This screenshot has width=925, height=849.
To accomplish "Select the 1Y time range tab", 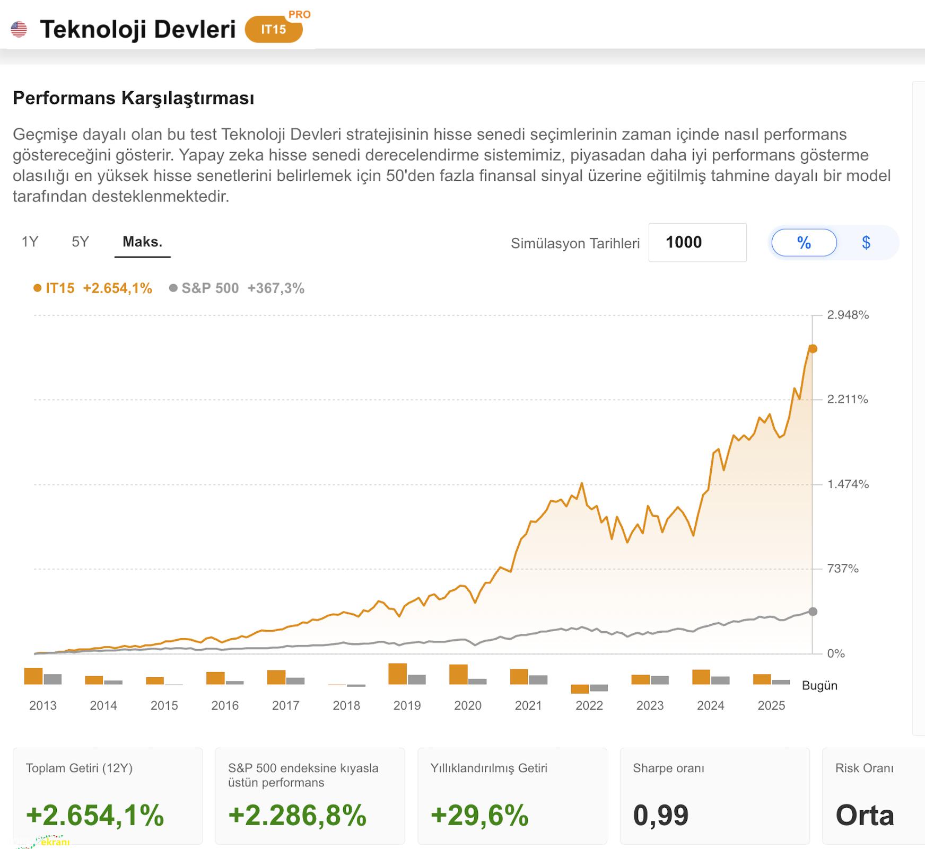I will tap(30, 242).
